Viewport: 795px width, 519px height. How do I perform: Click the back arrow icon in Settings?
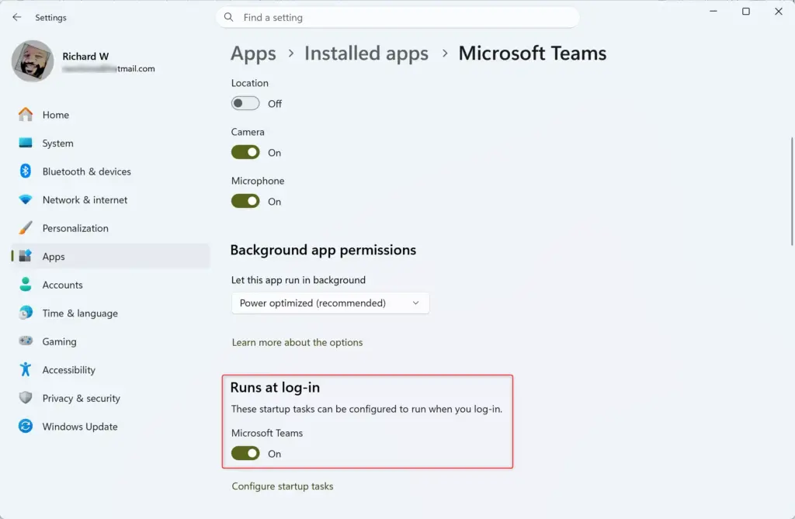pyautogui.click(x=17, y=17)
